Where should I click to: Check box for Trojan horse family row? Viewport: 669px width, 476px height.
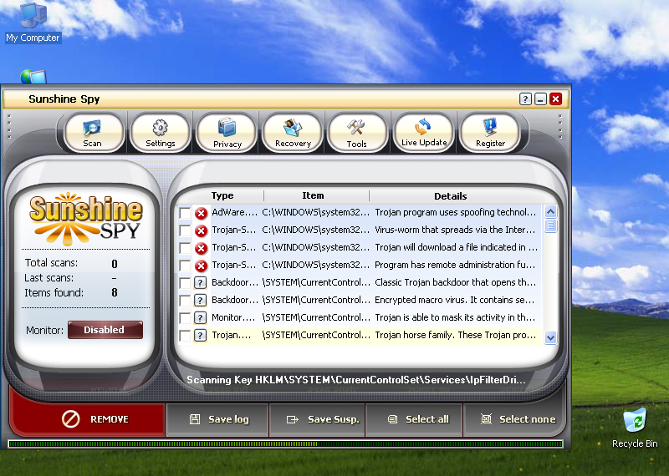pyautogui.click(x=185, y=336)
